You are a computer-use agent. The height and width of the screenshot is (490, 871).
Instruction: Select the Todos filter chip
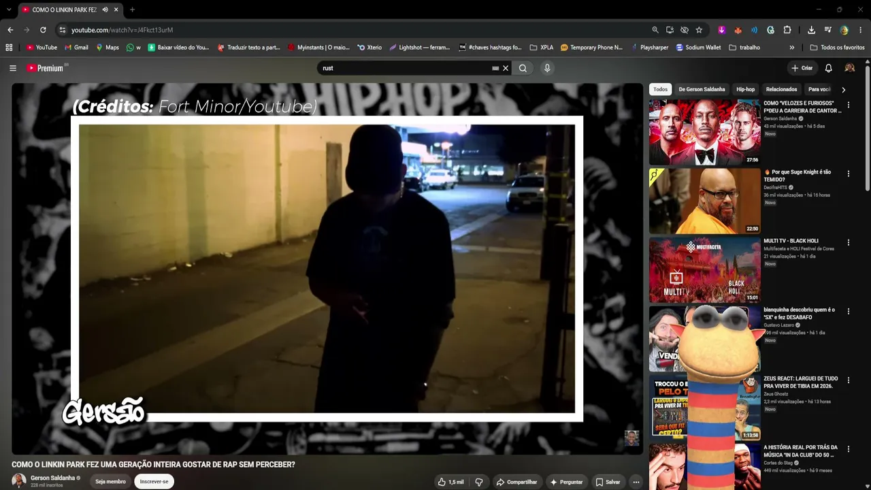click(661, 89)
